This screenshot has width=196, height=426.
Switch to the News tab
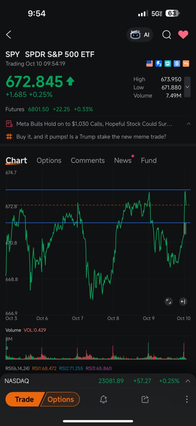[x=123, y=161]
